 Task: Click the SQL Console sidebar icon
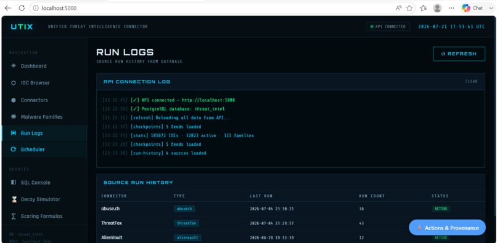click(x=14, y=183)
